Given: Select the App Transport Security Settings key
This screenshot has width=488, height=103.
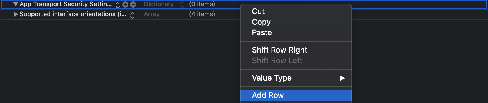Looking at the screenshot, I should click(x=65, y=4).
